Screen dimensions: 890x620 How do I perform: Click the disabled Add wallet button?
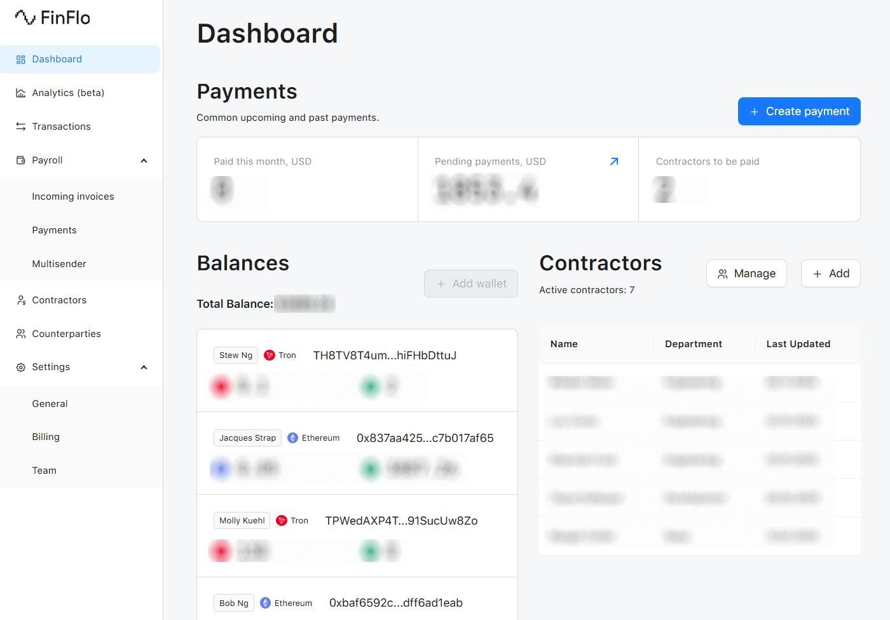coord(471,284)
